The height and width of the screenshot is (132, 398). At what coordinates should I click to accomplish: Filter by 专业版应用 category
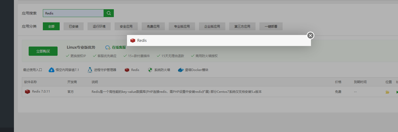(182, 26)
